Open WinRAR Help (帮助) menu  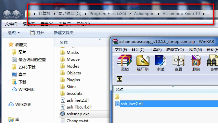click(212, 50)
